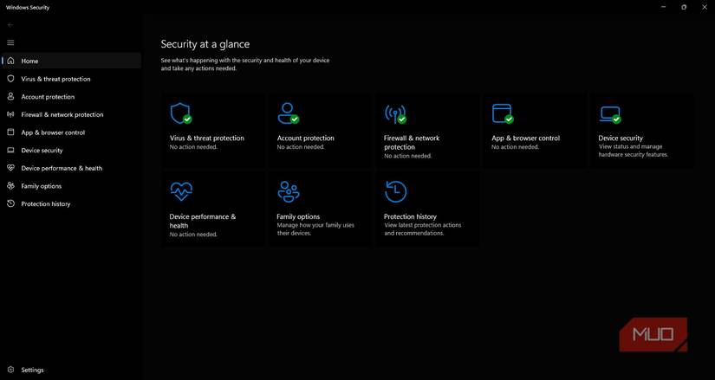Open the Settings label at sidebar bottom
This screenshot has height=380, width=715.
point(32,370)
